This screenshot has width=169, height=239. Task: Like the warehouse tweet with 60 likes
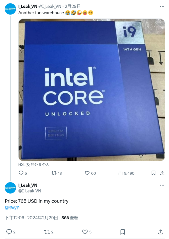(87, 173)
